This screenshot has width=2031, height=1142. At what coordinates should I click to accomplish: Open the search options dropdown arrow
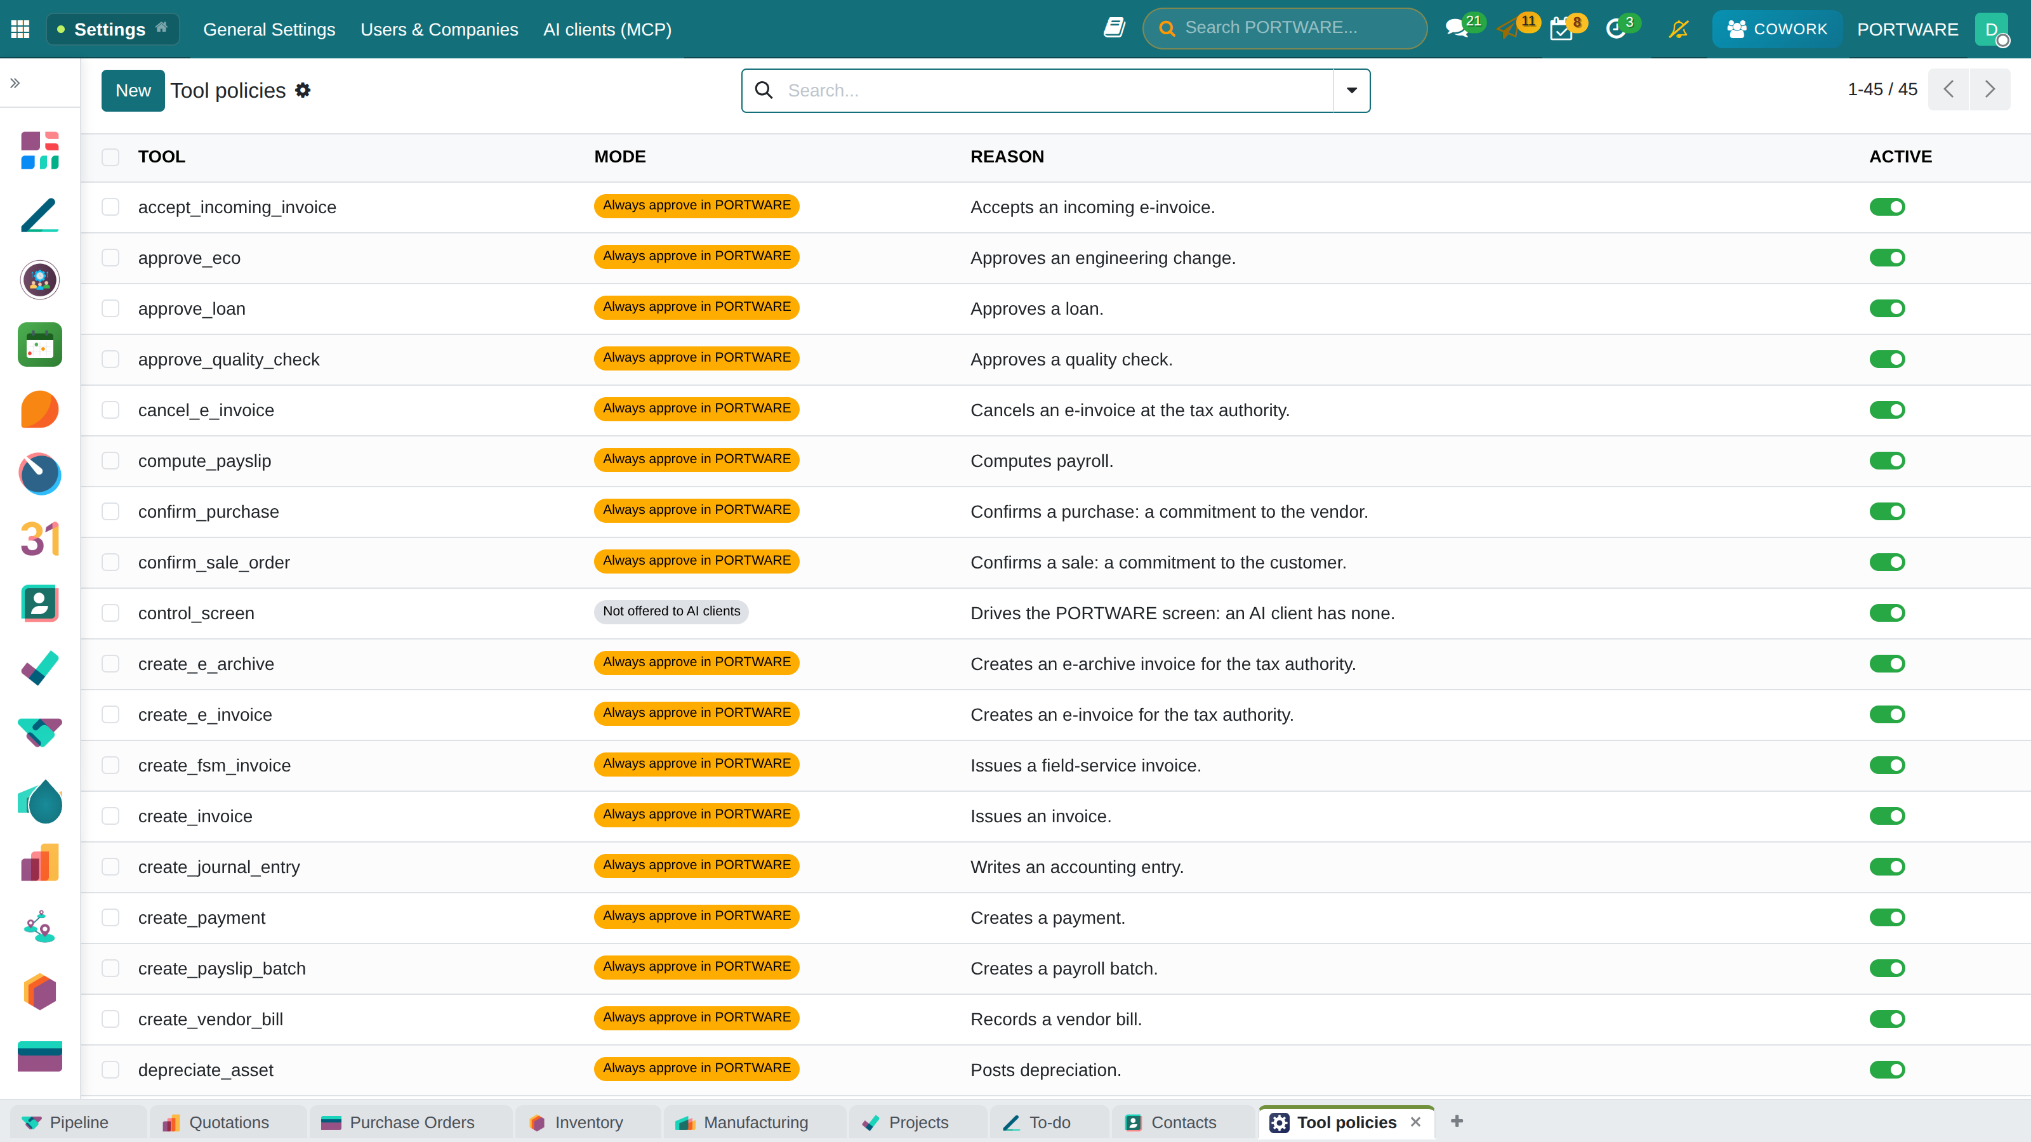pyautogui.click(x=1351, y=91)
